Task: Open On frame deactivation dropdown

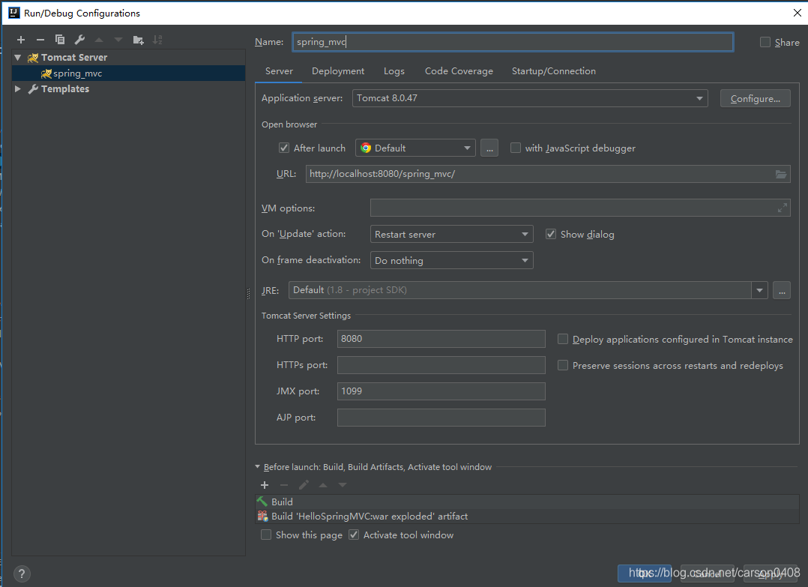Action: click(451, 260)
